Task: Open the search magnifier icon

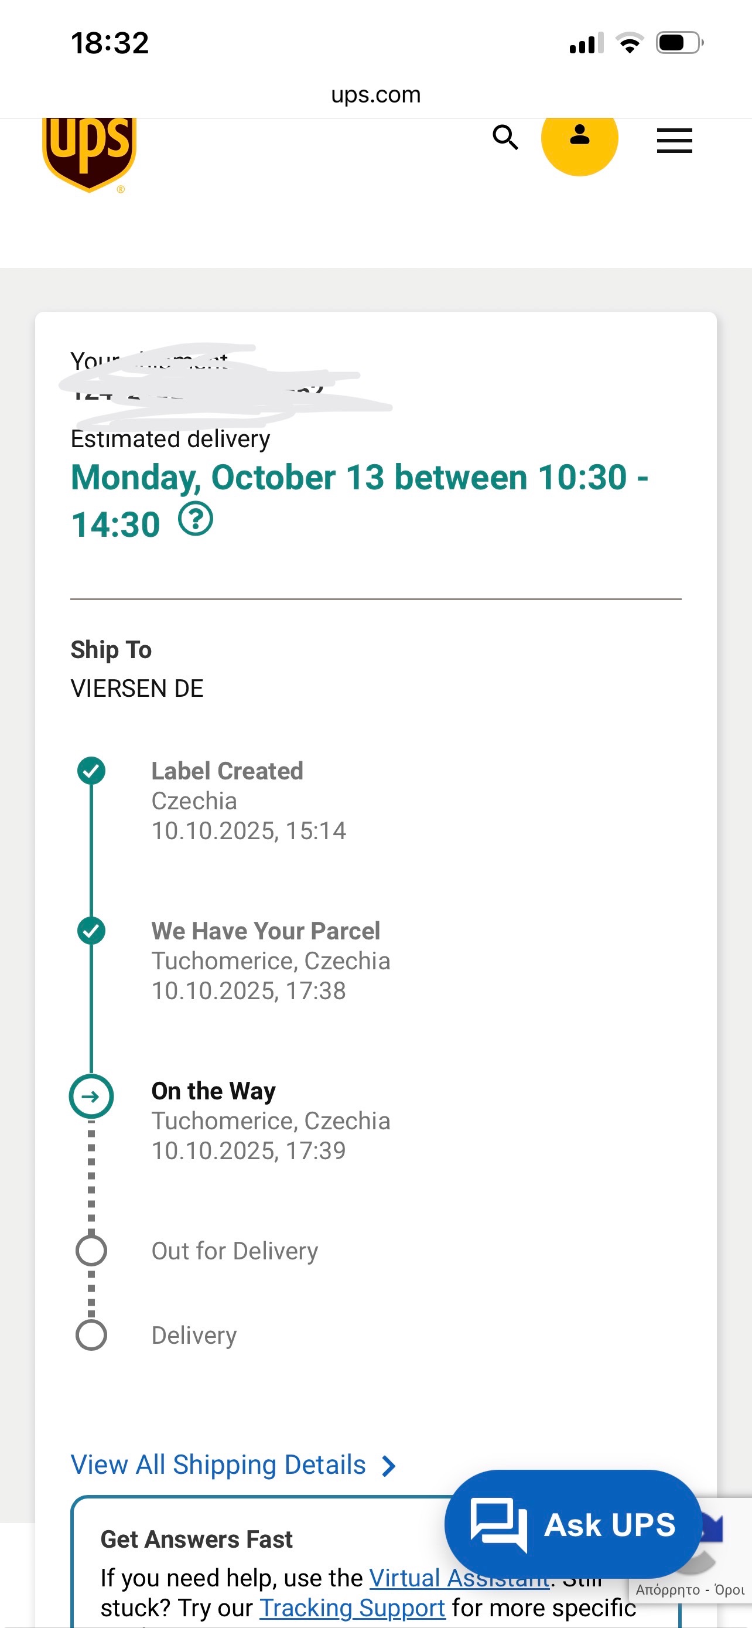Action: pyautogui.click(x=505, y=137)
